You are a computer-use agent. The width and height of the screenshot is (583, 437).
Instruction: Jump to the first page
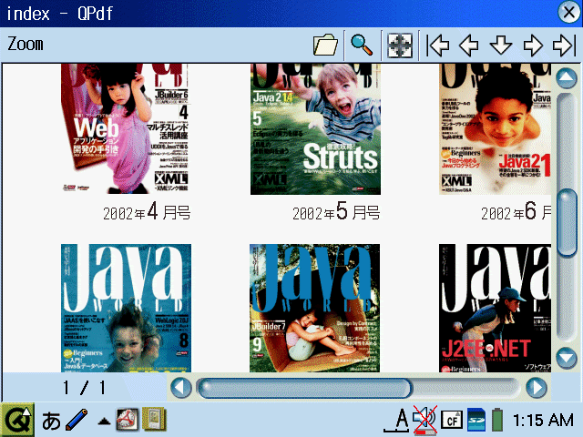pos(437,46)
